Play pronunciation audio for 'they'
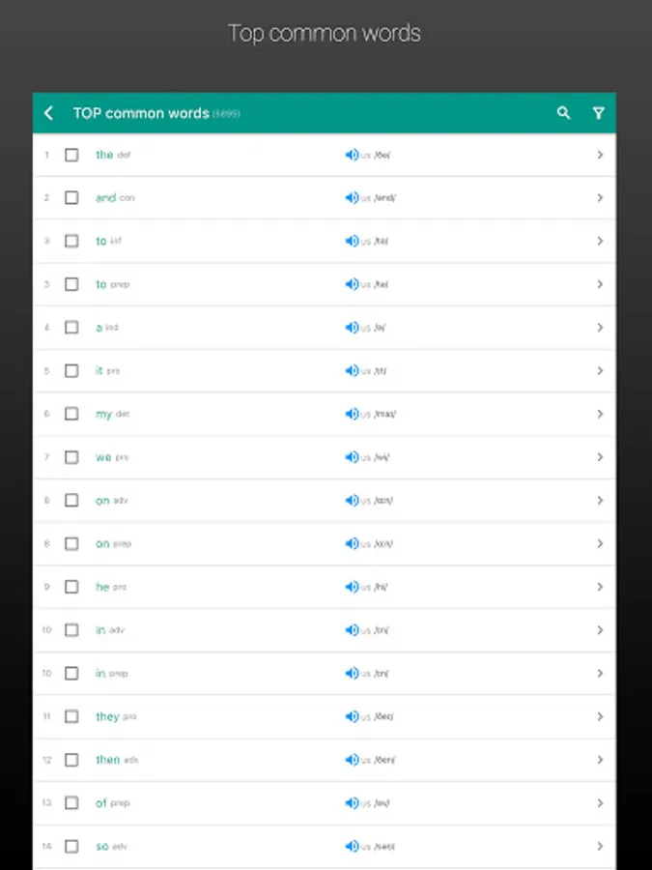Viewport: 652px width, 870px height. pyautogui.click(x=352, y=716)
